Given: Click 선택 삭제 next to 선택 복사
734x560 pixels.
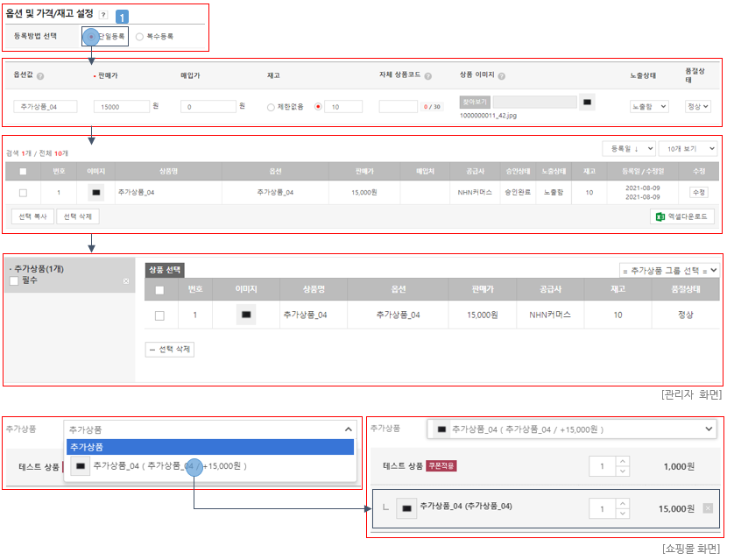Looking at the screenshot, I should click(78, 216).
